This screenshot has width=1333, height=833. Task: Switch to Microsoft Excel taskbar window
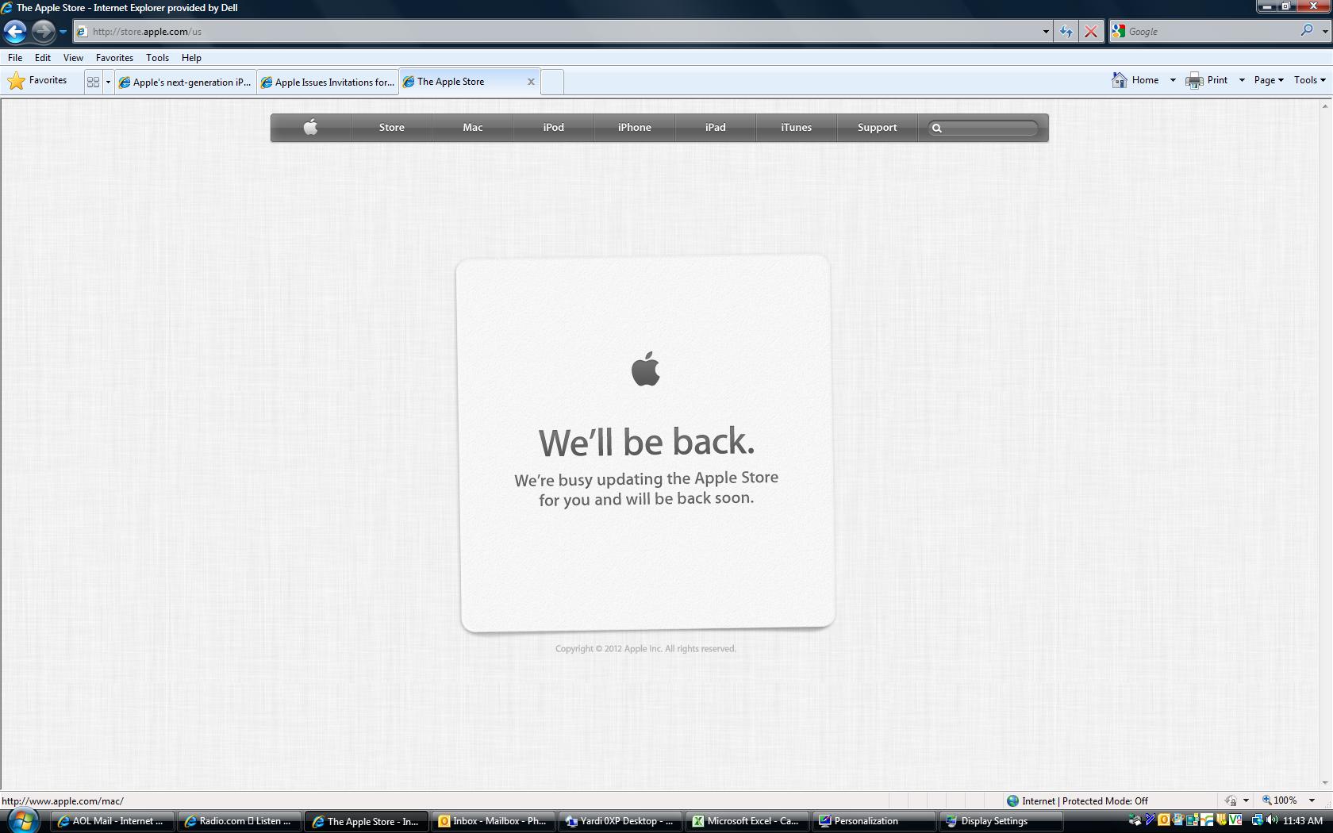[x=747, y=821]
